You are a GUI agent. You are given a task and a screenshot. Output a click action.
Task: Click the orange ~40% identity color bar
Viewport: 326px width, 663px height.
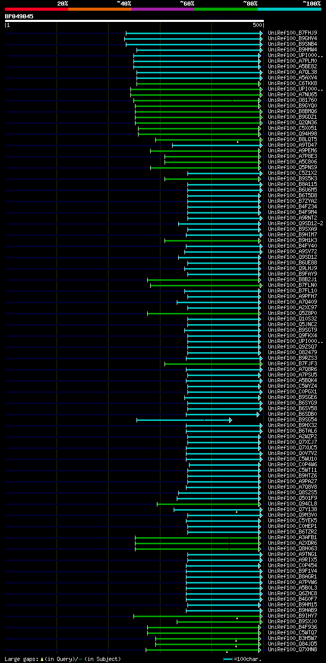point(100,9)
